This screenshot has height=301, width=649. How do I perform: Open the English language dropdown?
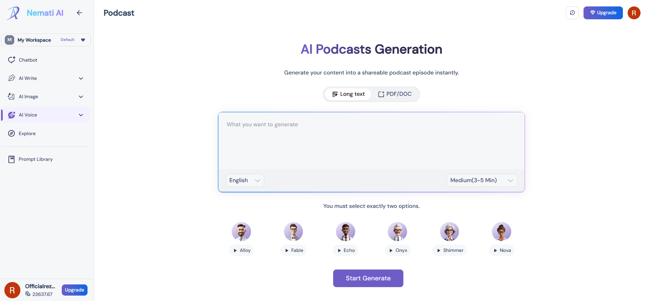[x=245, y=180]
